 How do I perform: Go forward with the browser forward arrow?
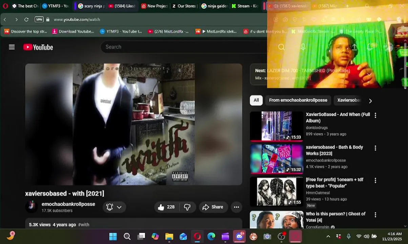tap(16, 20)
